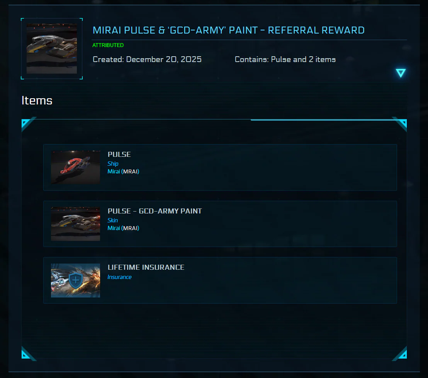
Task: Select the pledge title Referral Reward heading
Action: click(228, 30)
